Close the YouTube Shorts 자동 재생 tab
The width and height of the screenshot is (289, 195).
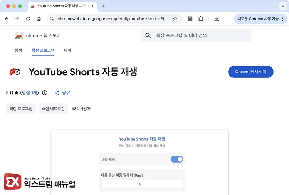92,6
